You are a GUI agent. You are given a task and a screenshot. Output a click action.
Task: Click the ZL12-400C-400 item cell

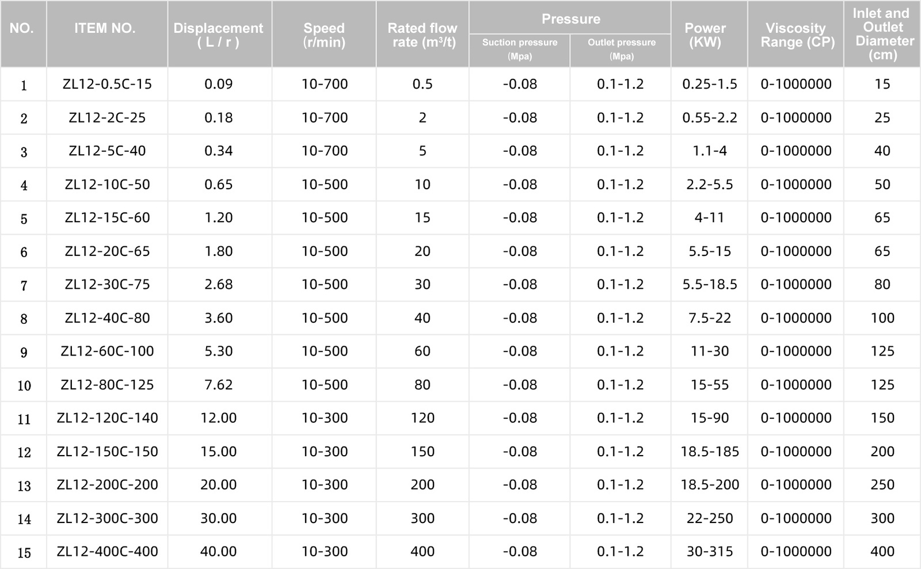[107, 551]
